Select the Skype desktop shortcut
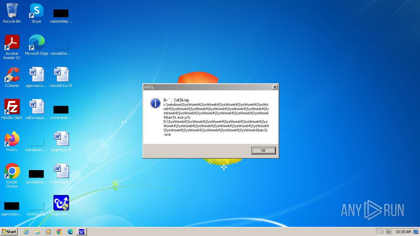This screenshot has width=420, height=236. [36, 13]
